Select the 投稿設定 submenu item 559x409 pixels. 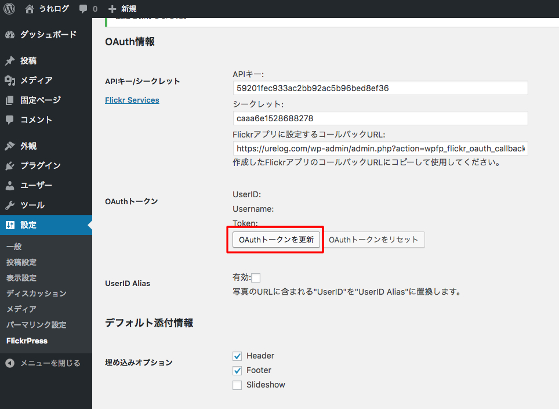click(21, 262)
